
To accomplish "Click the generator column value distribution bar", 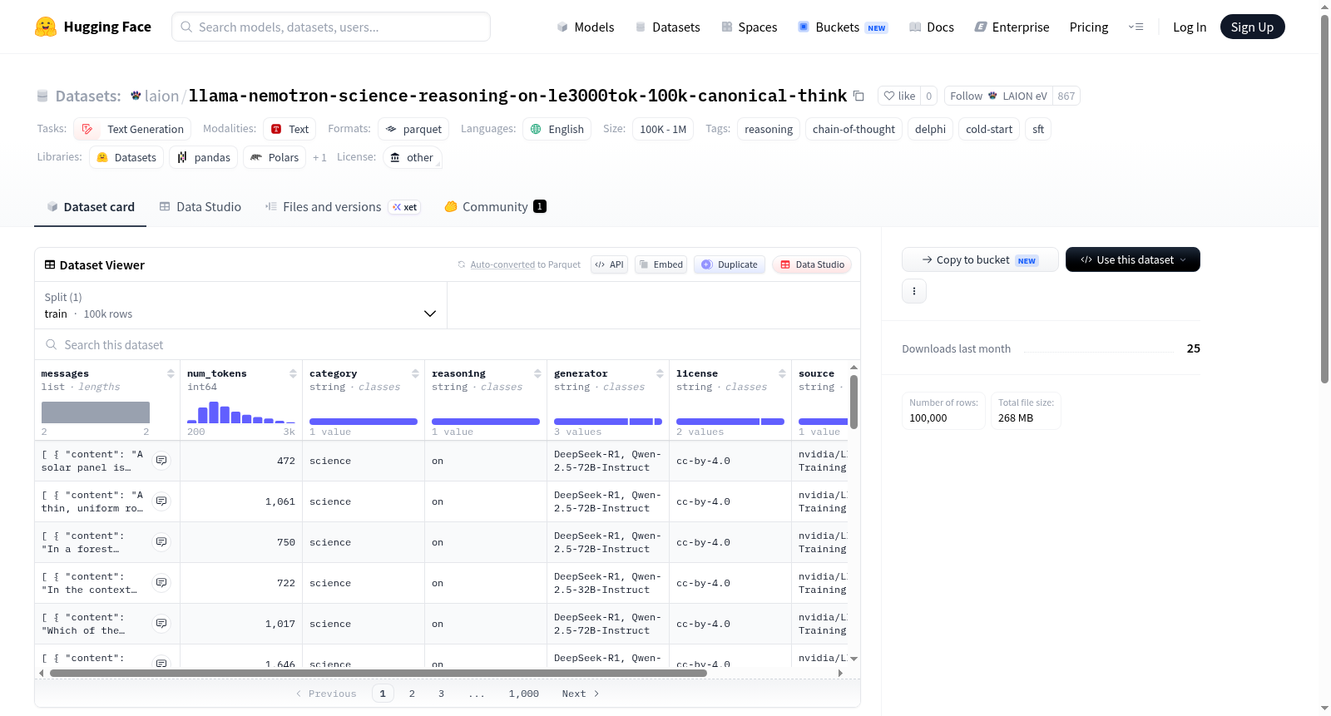I will click(x=608, y=422).
